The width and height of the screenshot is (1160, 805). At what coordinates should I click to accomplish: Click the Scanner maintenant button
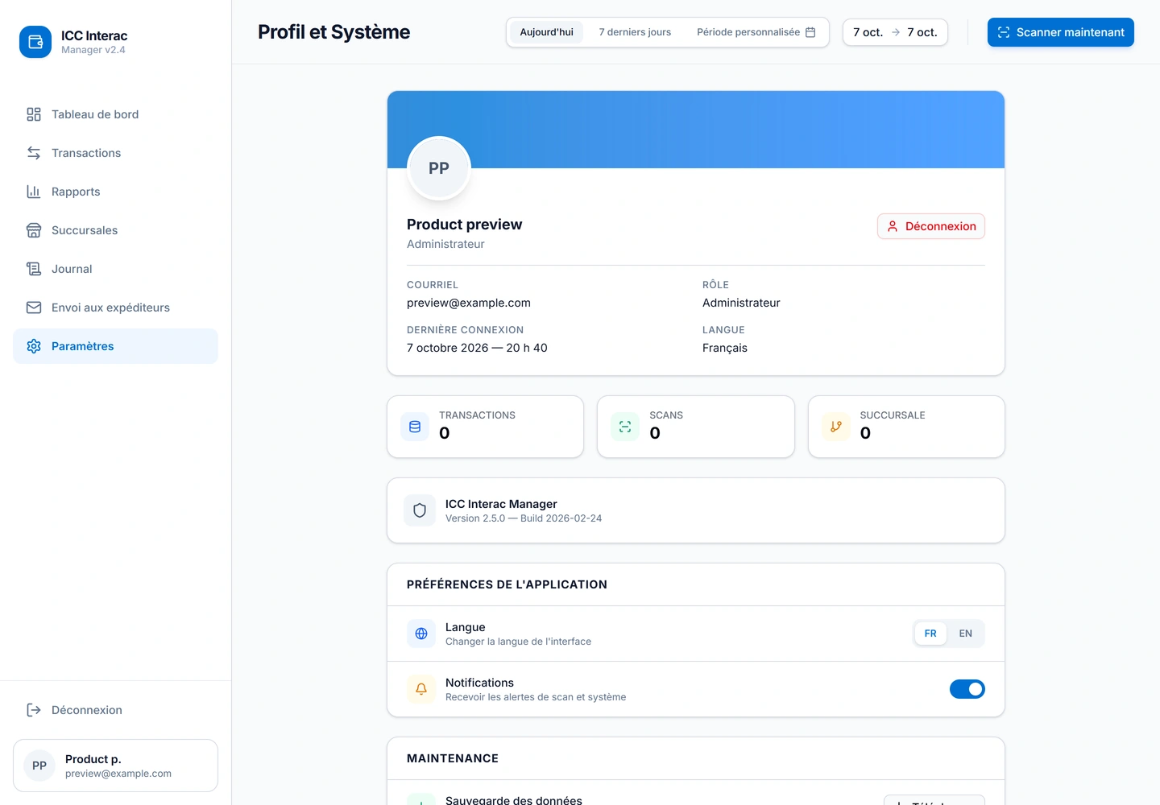point(1061,32)
